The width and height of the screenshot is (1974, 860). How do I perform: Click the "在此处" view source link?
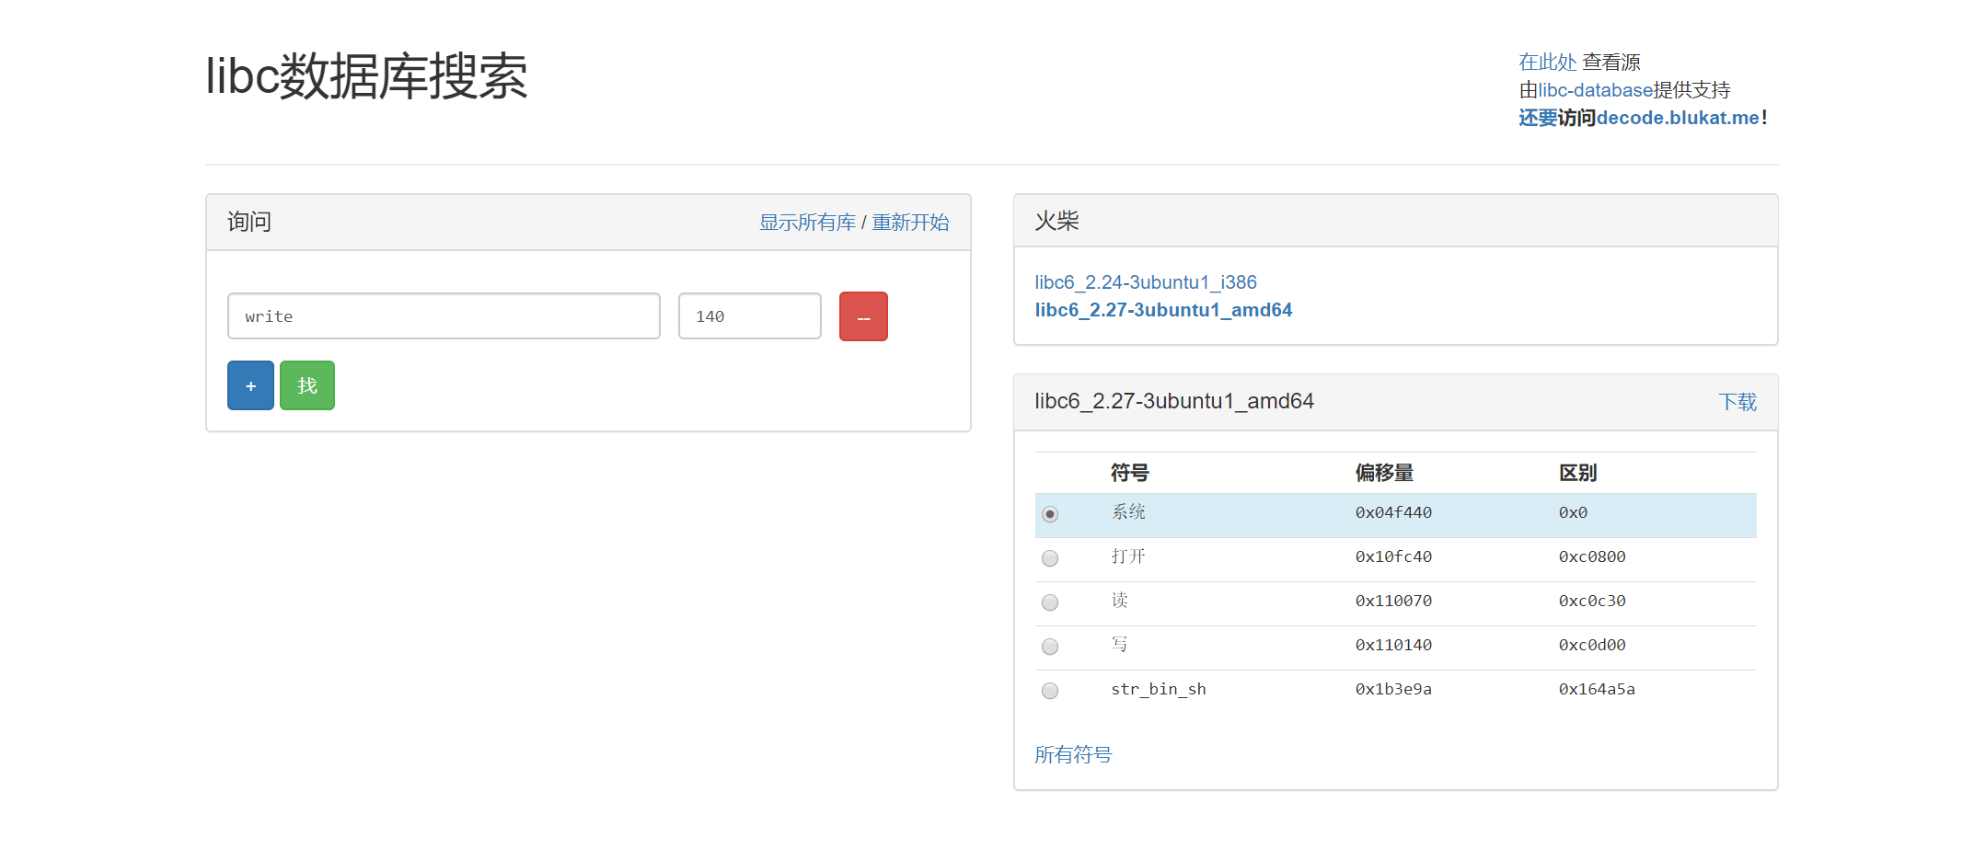1546,62
